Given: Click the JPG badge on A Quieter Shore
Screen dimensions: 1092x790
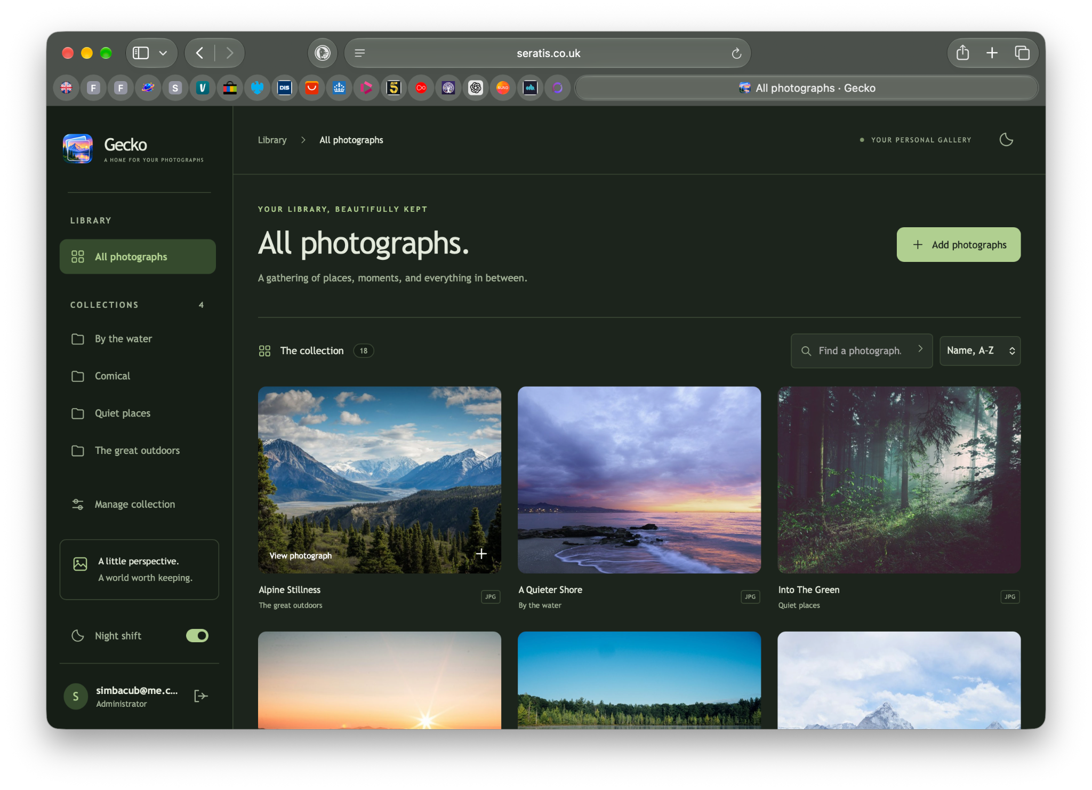Looking at the screenshot, I should (x=750, y=597).
